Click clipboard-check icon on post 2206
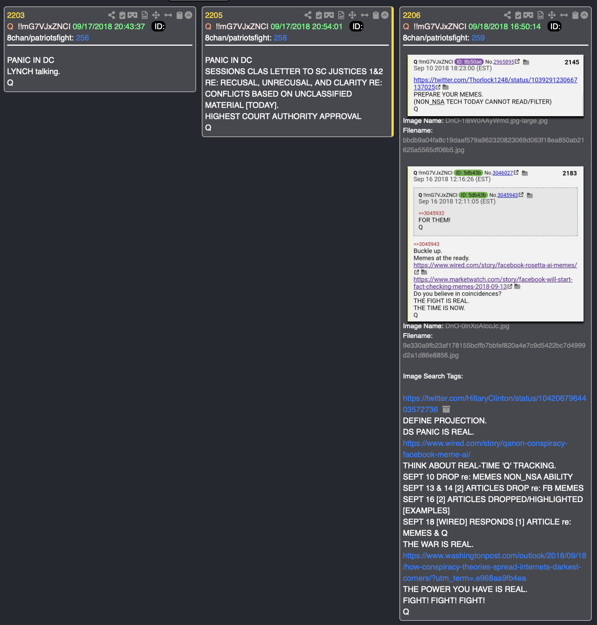Viewport: 597px width, 625px height. (518, 15)
